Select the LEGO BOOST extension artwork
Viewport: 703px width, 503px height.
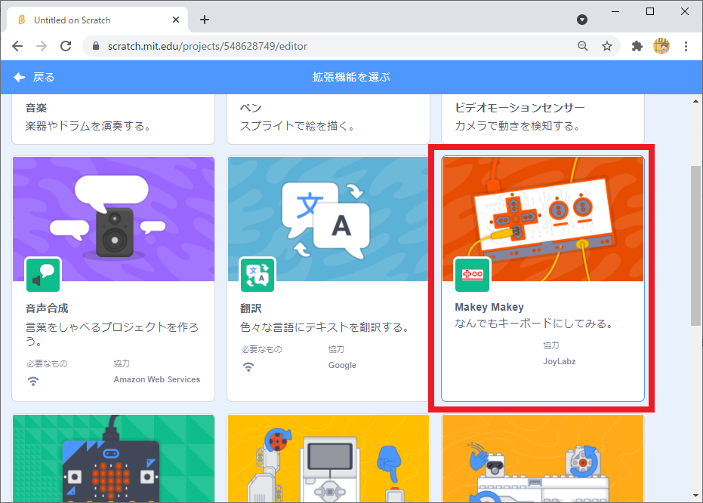coord(543,459)
